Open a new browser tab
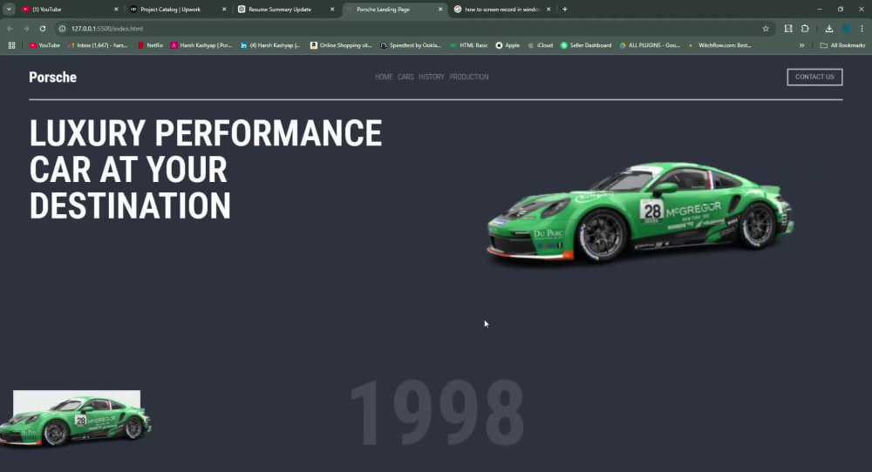Screen dimensions: 872x472 tap(565, 10)
